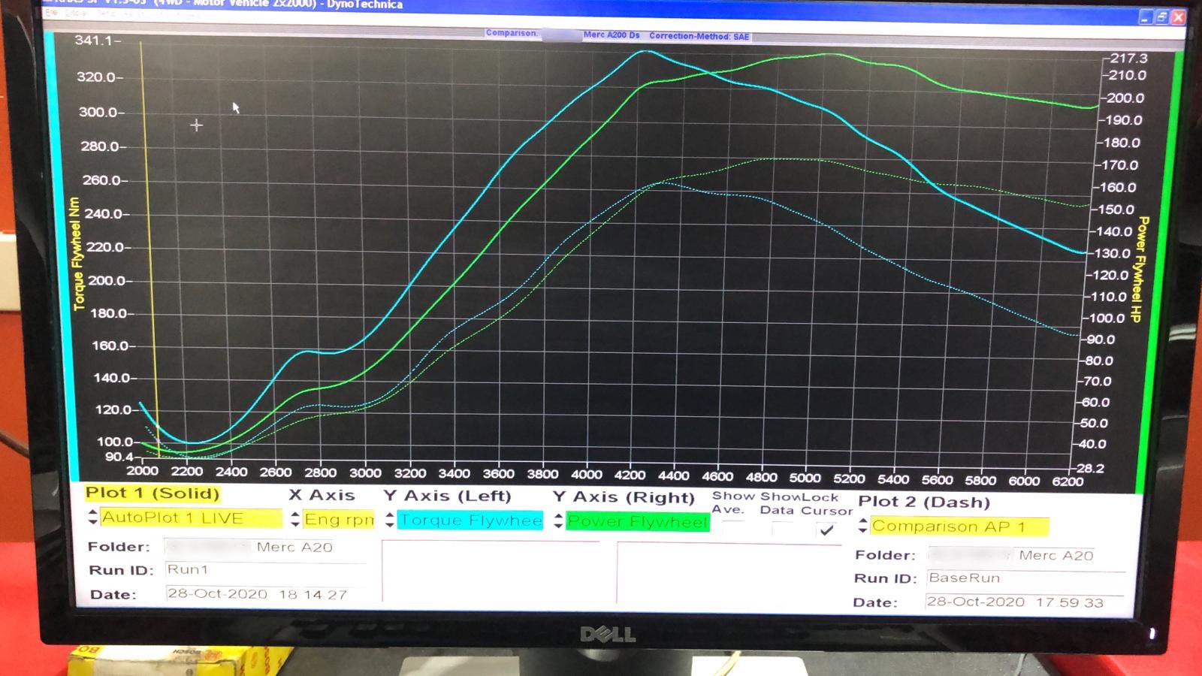Click the 217.3 maximum power axis value

(1128, 58)
